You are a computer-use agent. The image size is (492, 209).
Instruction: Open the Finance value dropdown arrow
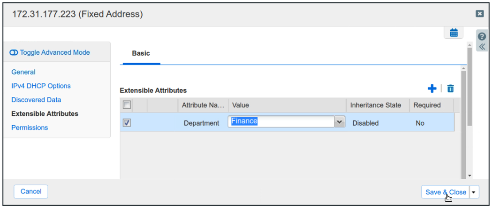tap(339, 122)
